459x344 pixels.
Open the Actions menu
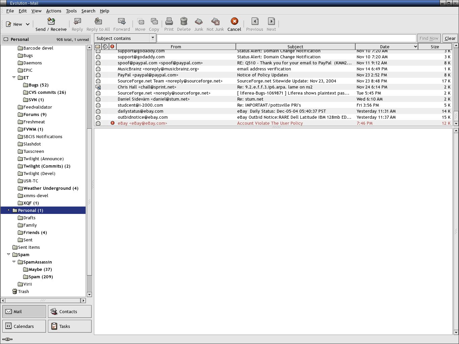click(x=54, y=11)
